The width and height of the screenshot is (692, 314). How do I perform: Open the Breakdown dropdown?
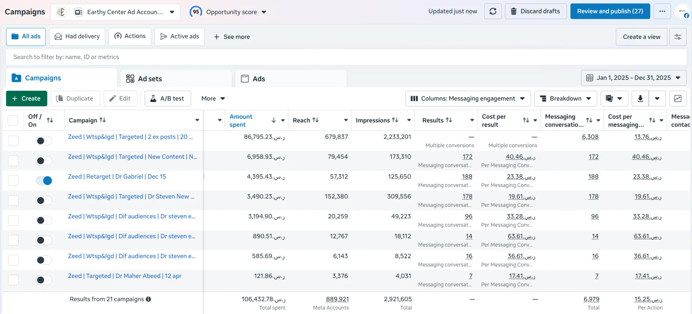566,98
